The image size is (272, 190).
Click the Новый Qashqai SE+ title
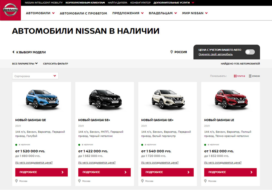[94, 120]
